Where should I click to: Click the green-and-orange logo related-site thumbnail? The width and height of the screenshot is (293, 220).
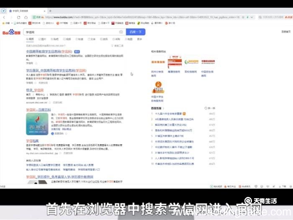click(191, 62)
